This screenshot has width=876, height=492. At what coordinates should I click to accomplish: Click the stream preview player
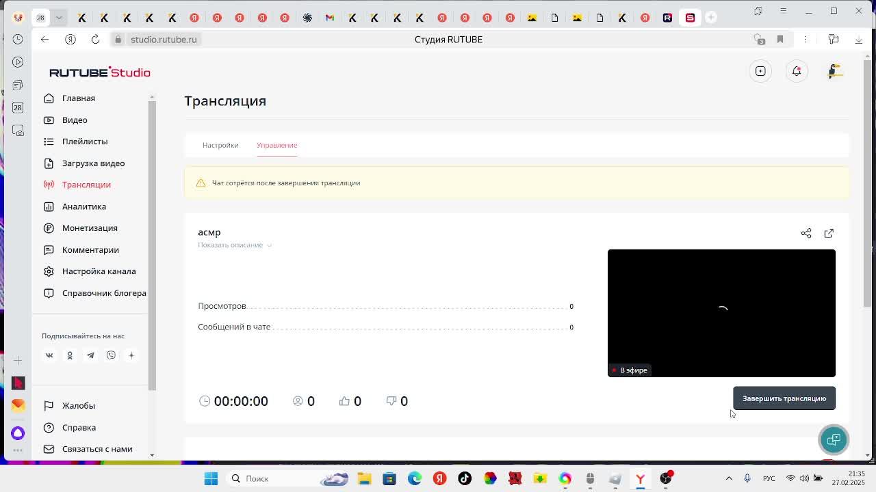721,313
